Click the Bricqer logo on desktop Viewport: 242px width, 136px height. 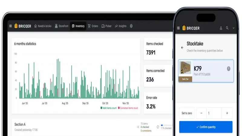[x=23, y=26]
